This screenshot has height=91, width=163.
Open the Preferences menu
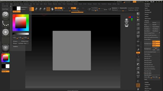(x=70, y=4)
